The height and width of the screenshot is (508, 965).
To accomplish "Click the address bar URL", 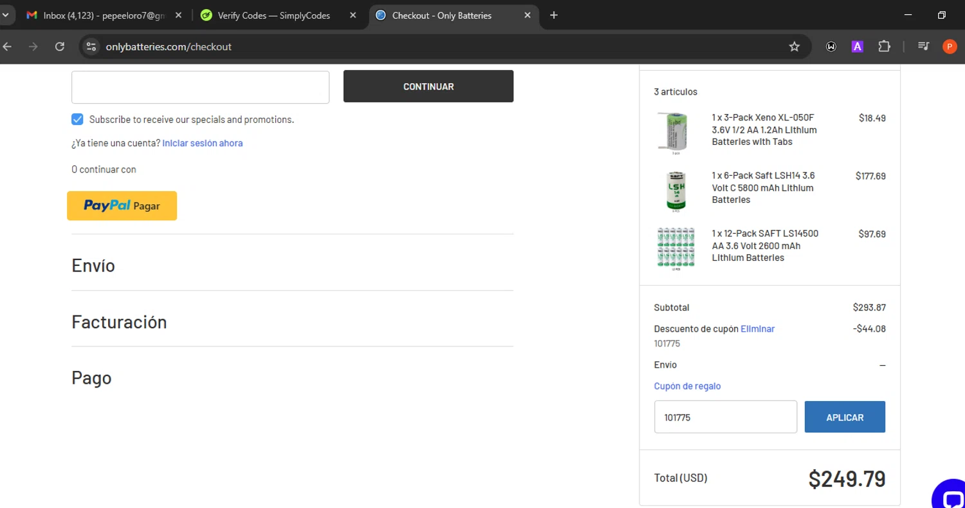I will click(x=169, y=46).
